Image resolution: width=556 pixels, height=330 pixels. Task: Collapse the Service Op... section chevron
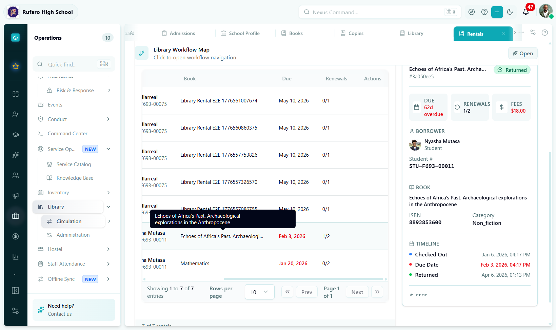[x=108, y=149]
